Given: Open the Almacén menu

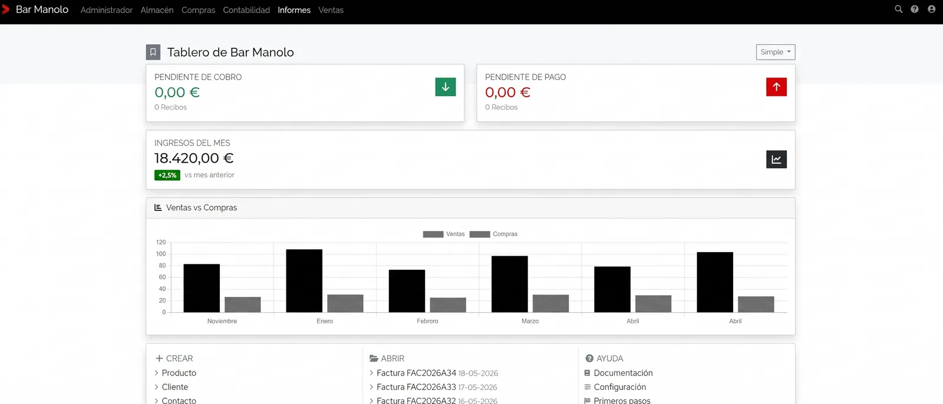Looking at the screenshot, I should click(157, 10).
